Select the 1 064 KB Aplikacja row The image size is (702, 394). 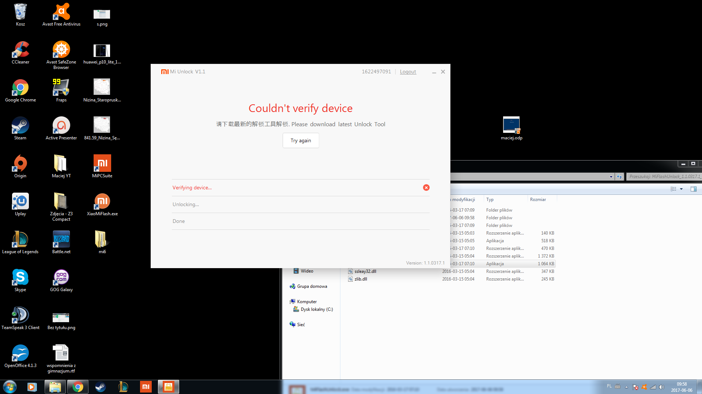tap(503, 264)
